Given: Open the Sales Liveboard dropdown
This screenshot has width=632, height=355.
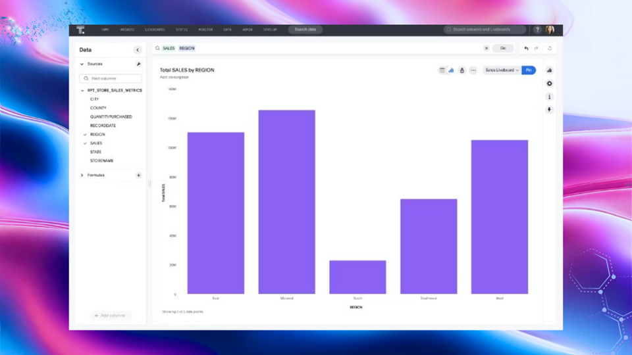Looking at the screenshot, I should pos(502,70).
